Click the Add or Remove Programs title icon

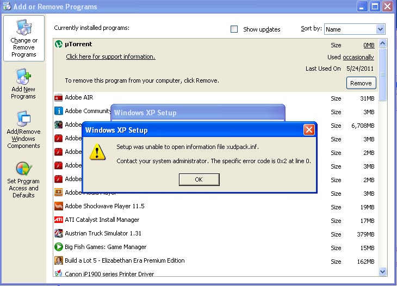[x=7, y=6]
